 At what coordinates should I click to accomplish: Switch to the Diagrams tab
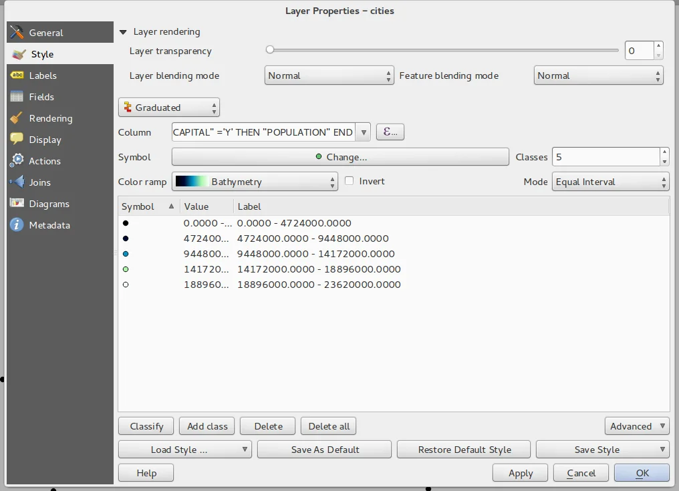tap(49, 204)
